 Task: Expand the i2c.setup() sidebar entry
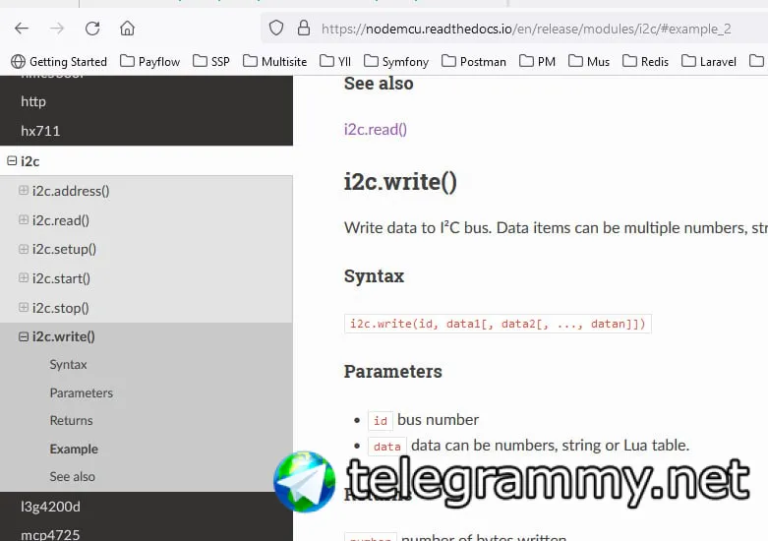point(23,249)
